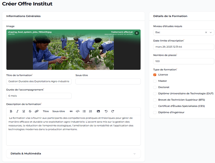Apply italic formatting in the editor
The height and width of the screenshot is (163, 215).
point(17,111)
